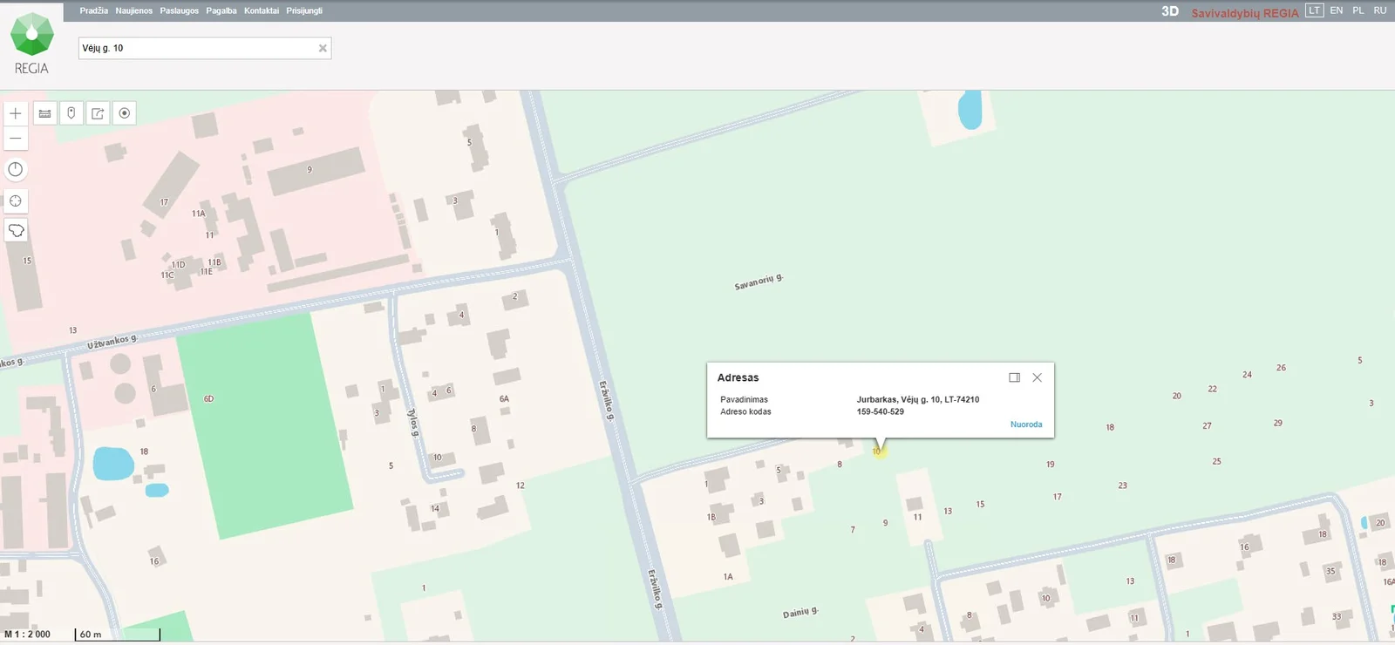Click the address code 159-540-529

tap(880, 411)
